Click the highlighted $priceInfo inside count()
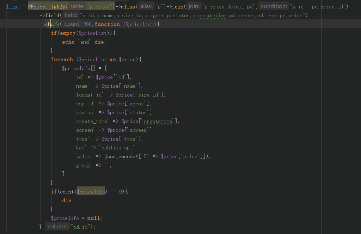The height and width of the screenshot is (234, 361). point(91,192)
